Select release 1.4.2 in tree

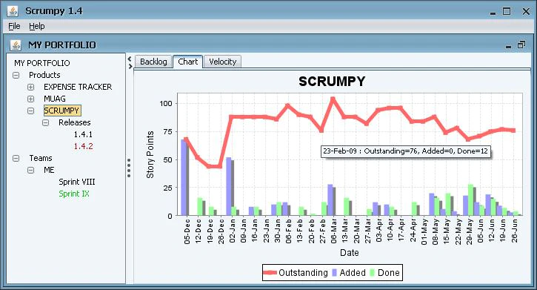pyautogui.click(x=83, y=146)
